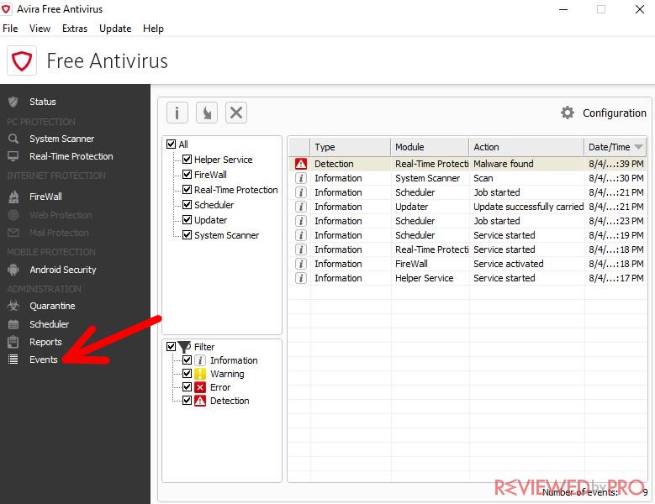655x504 pixels.
Task: Click info icon of FireWall Service activated row
Action: tap(301, 264)
